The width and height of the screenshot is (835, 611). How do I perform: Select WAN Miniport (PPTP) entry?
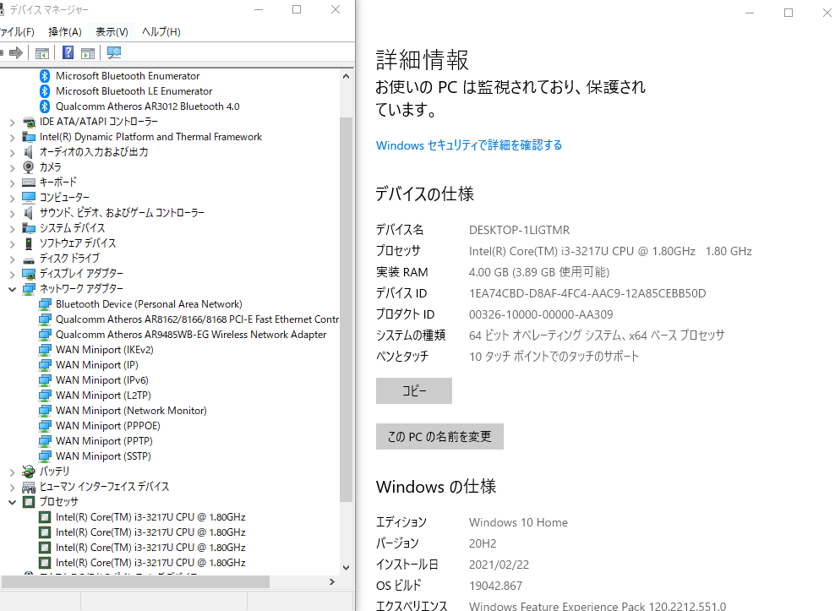105,441
